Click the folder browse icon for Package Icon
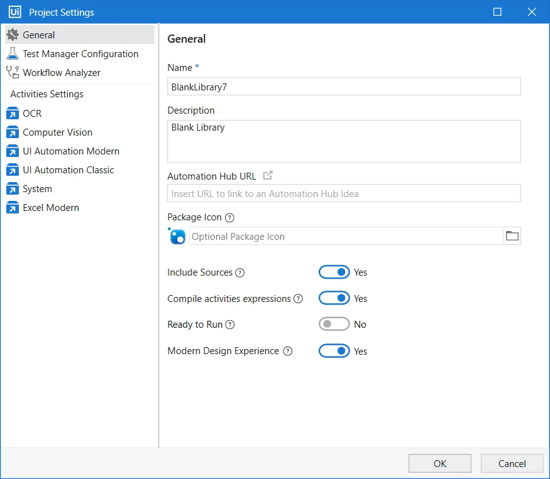 [512, 236]
